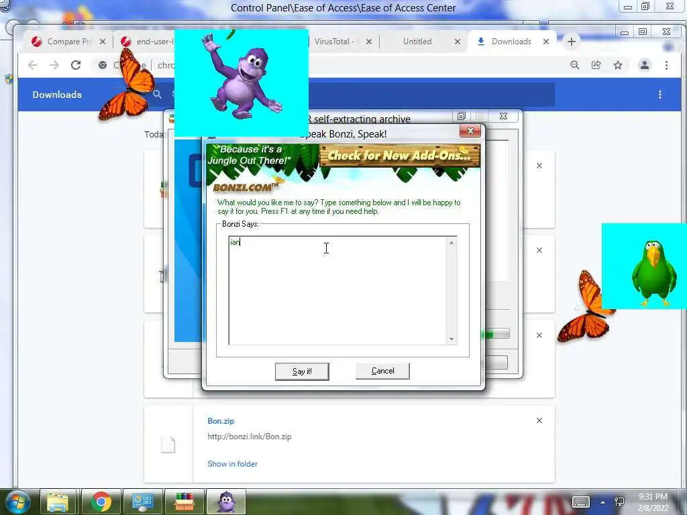
Task: Close the VirusTotal tab
Action: 369,42
